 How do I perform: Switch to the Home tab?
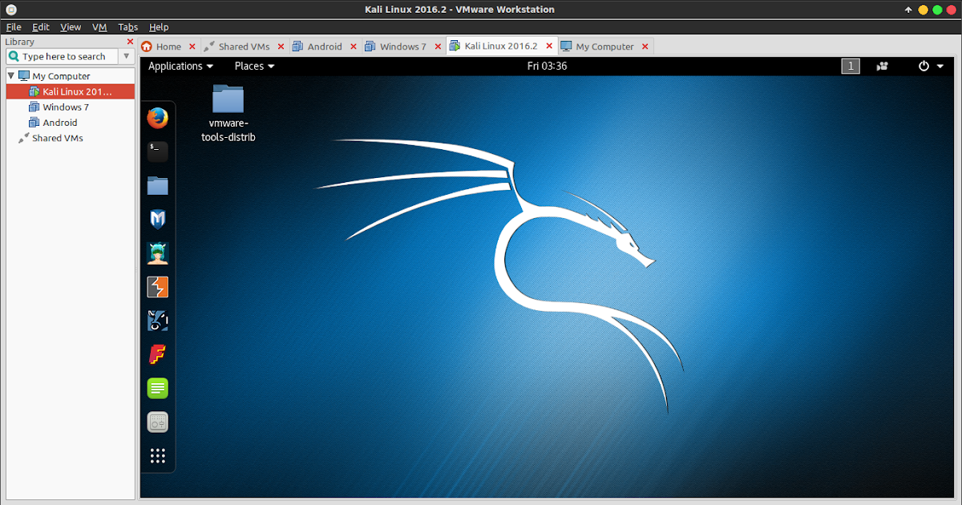click(168, 46)
